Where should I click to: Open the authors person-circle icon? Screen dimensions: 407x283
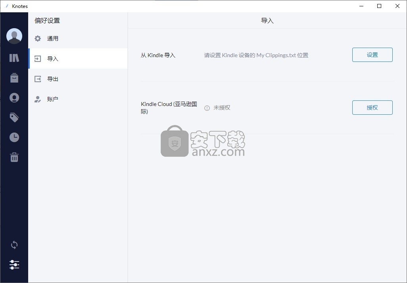pos(14,98)
